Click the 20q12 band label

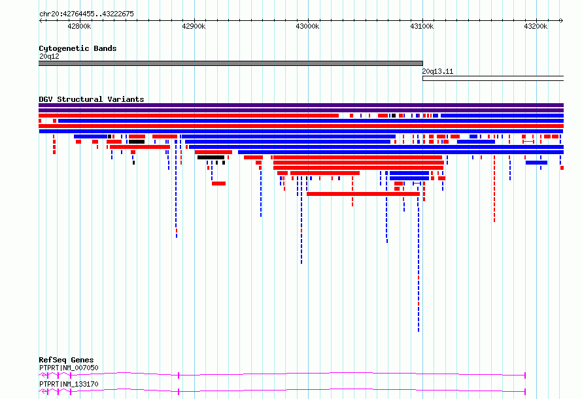49,56
